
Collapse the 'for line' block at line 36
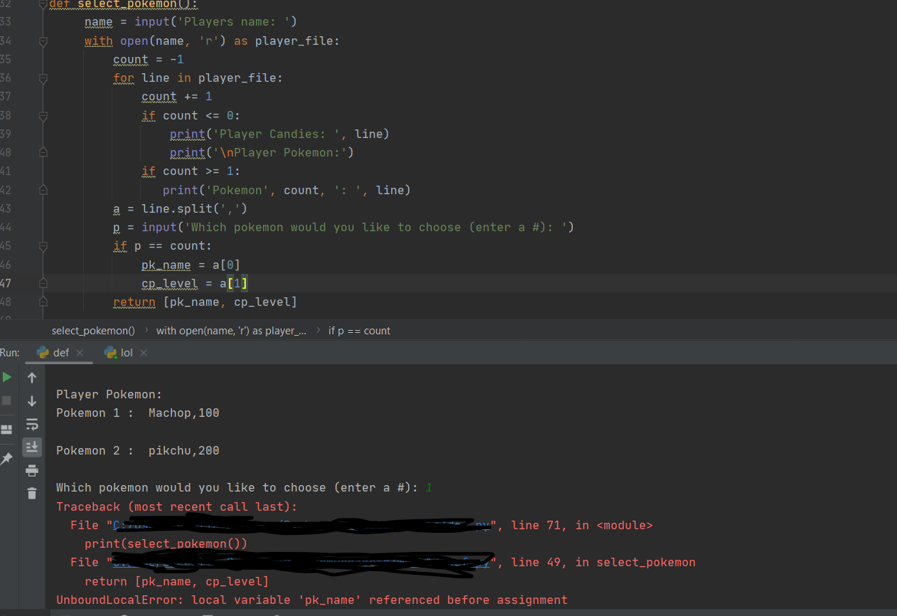point(43,78)
